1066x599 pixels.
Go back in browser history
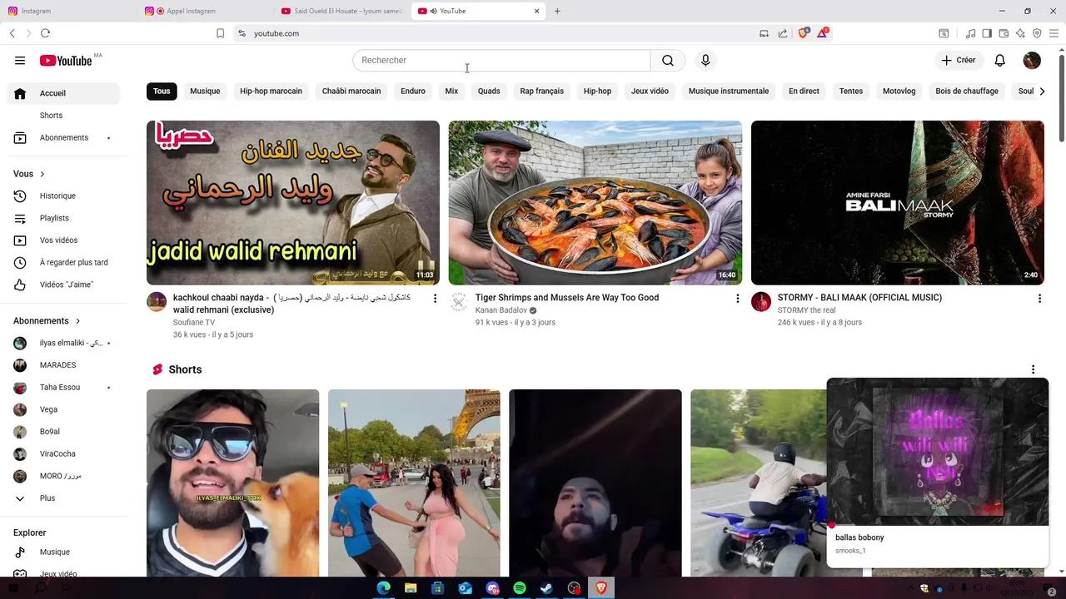click(12, 33)
